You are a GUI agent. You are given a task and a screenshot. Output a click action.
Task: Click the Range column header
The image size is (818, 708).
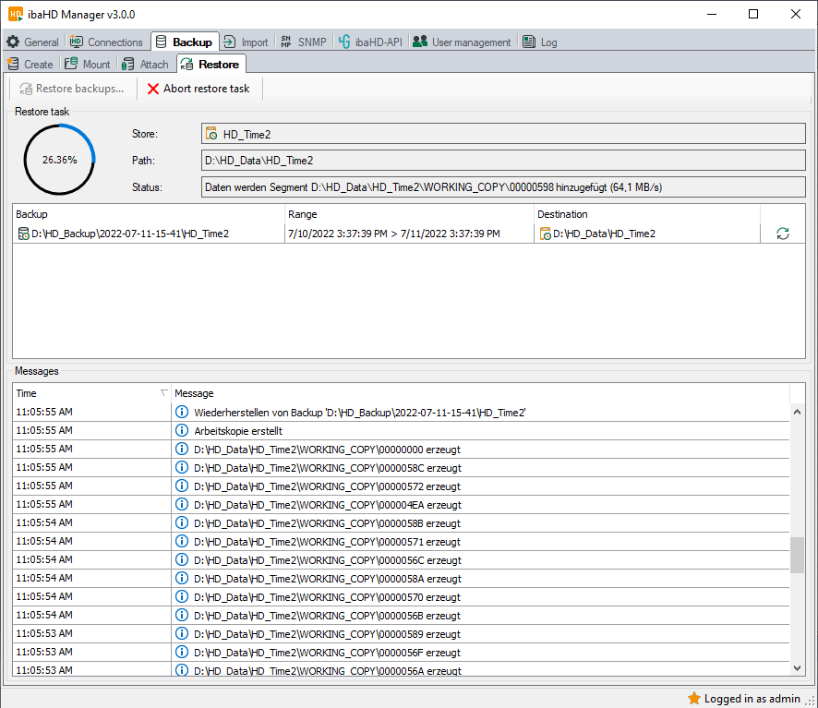(408, 214)
